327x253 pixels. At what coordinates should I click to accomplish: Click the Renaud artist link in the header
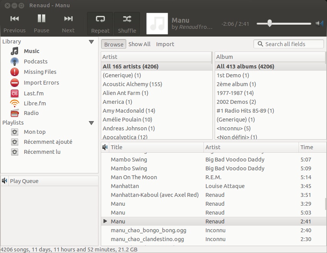coord(189,27)
